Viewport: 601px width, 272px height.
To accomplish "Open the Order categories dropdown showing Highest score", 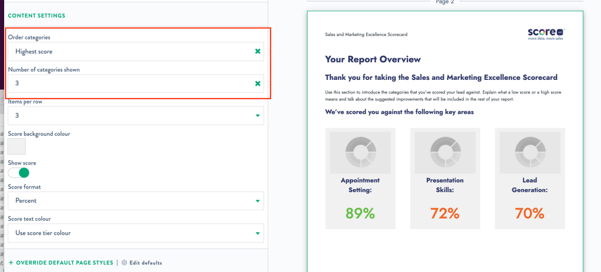I will [x=136, y=52].
